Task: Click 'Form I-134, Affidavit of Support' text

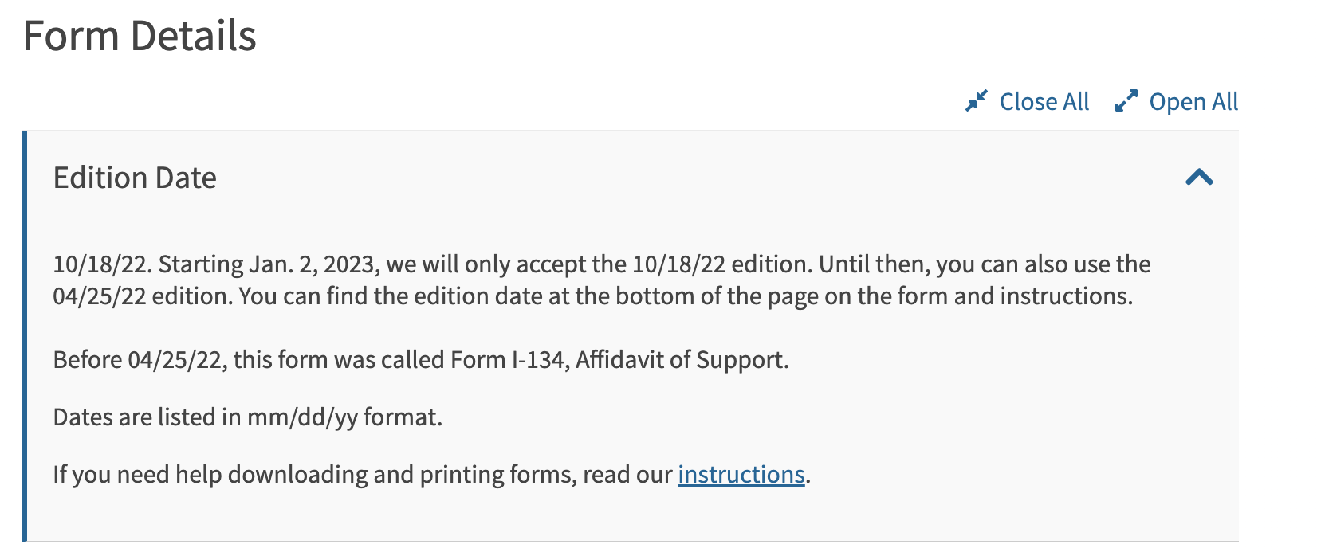Action: (x=619, y=360)
